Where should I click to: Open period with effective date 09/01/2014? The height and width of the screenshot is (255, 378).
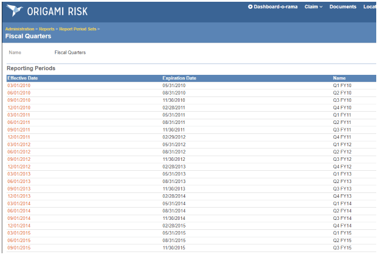[19, 218]
